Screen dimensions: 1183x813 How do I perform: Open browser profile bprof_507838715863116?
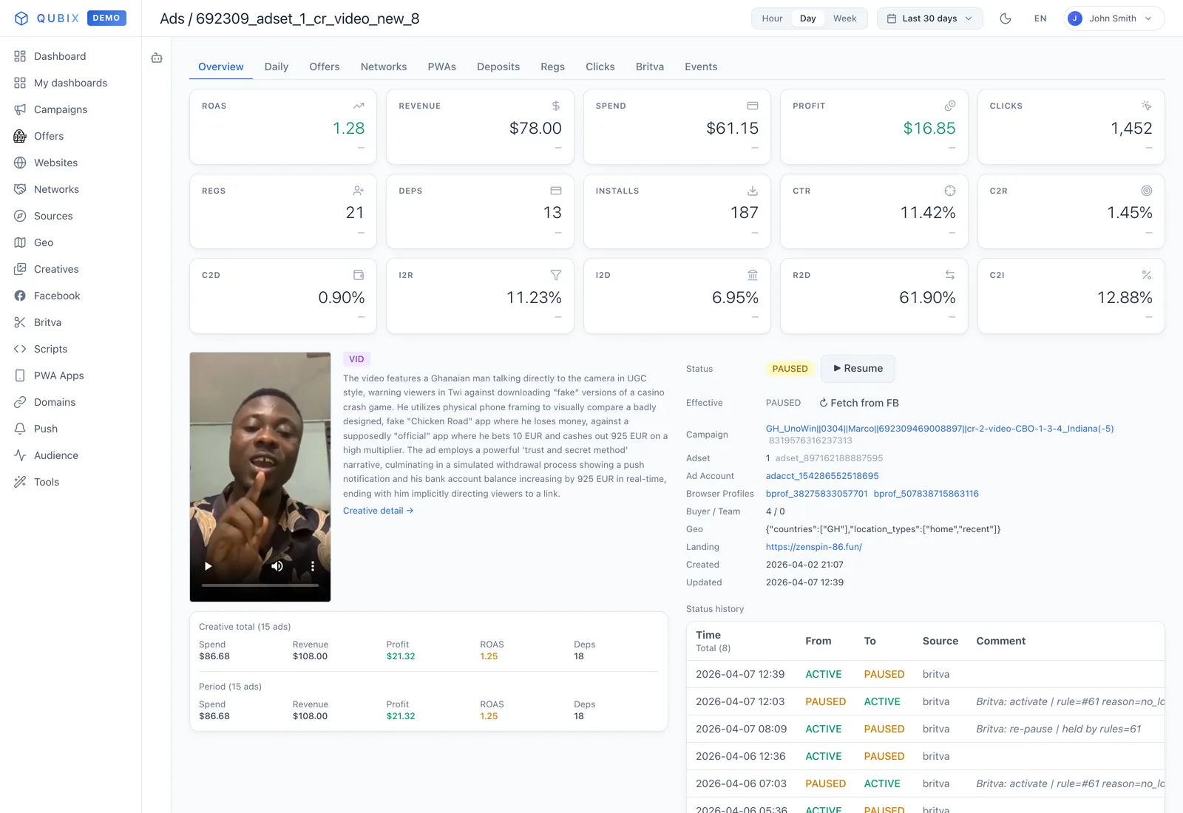pos(926,494)
